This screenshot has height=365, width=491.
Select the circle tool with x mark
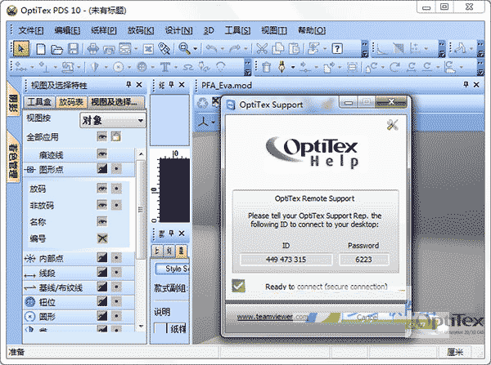pyautogui.click(x=119, y=67)
